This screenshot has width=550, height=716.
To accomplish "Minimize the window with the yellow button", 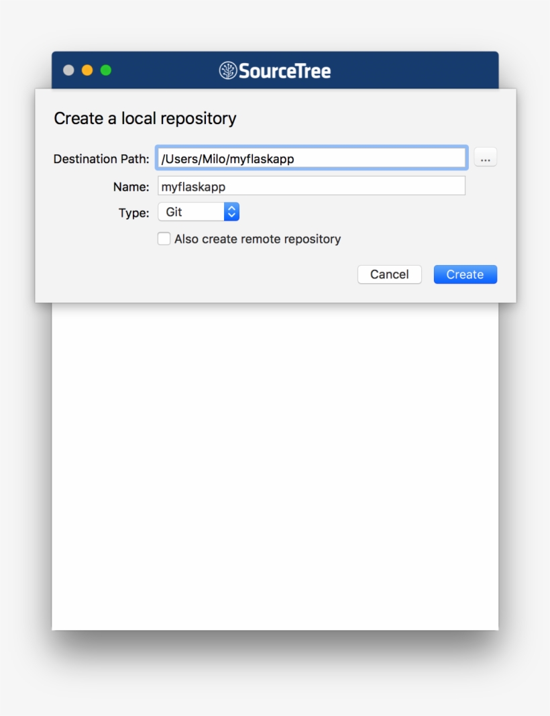I will (x=87, y=70).
